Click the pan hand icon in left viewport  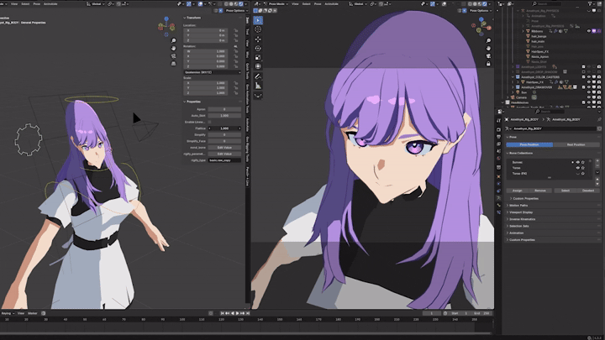point(173,49)
